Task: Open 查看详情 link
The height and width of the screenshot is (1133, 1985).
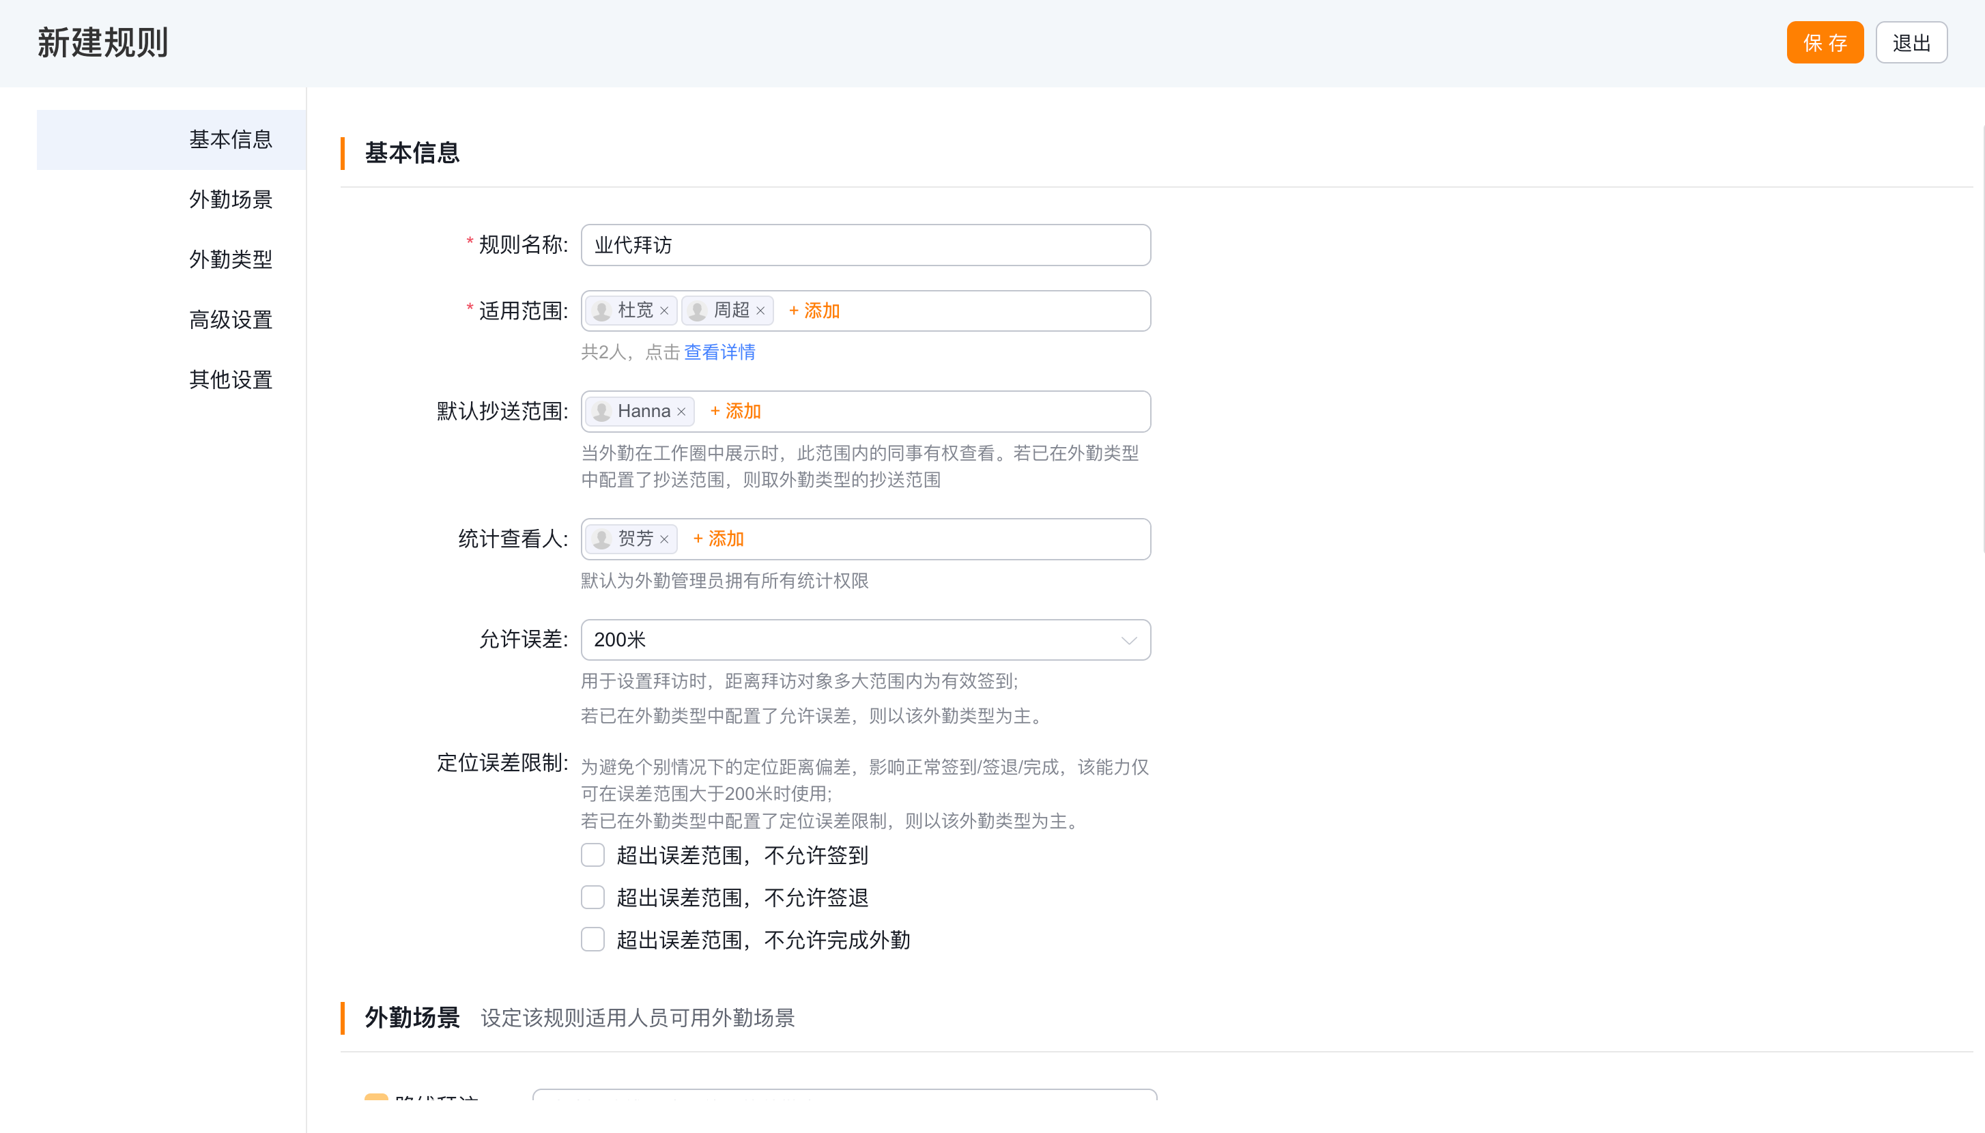Action: 719,352
